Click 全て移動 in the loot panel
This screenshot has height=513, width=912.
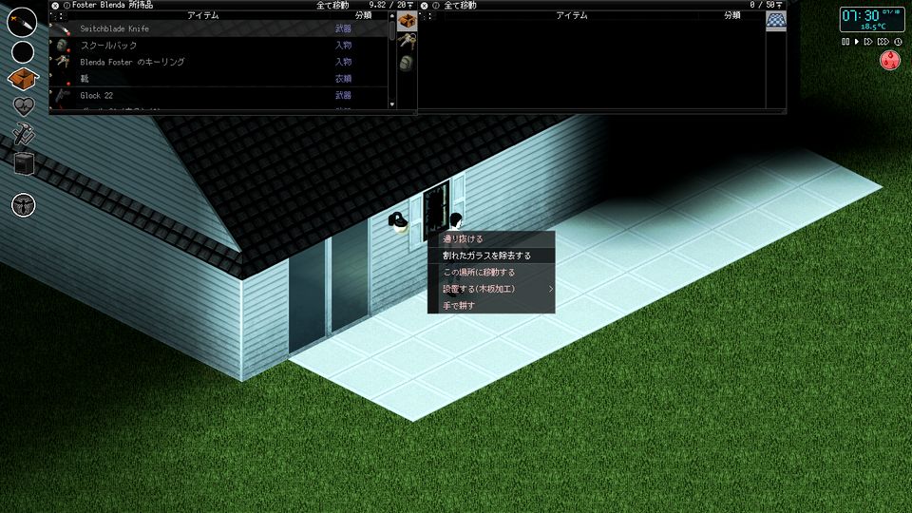460,6
